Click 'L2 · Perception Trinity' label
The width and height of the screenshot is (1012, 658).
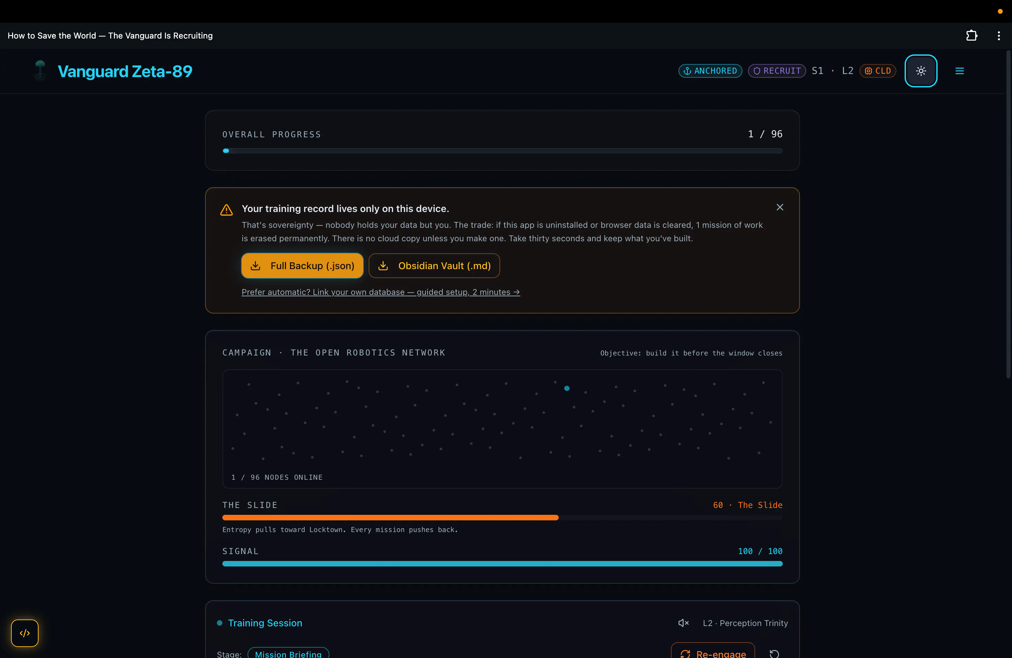745,623
